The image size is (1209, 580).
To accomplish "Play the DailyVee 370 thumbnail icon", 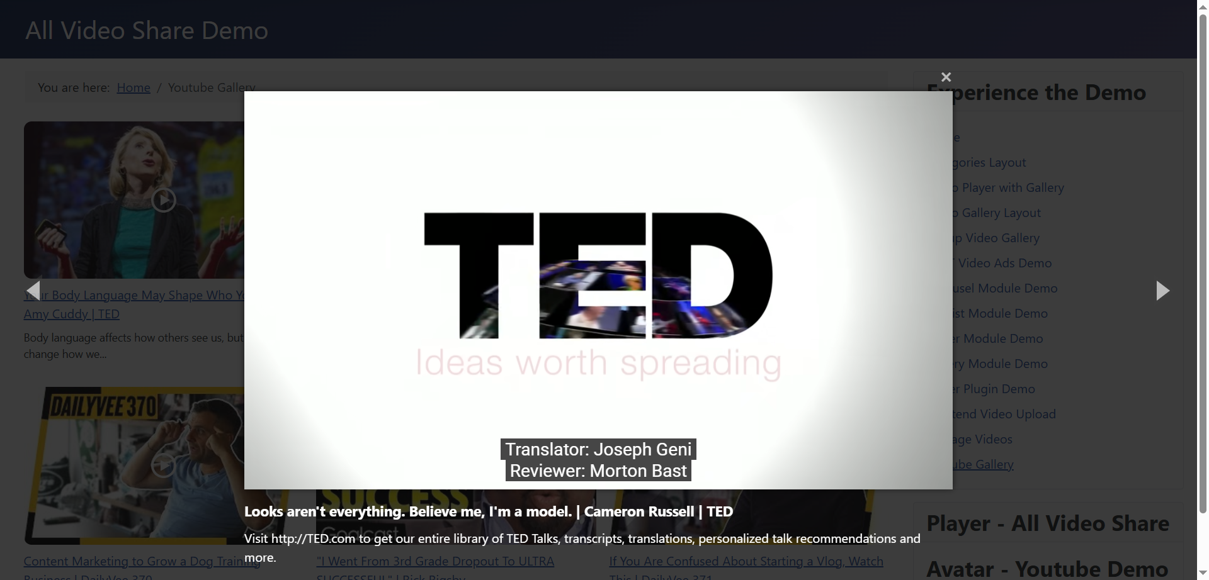I will tap(164, 466).
